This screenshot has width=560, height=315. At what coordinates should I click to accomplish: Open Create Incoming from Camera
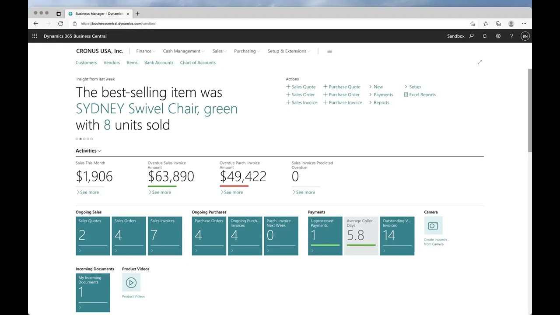point(433,226)
